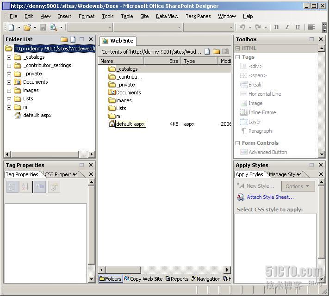Click Show categorized list in Tag Properties
The height and width of the screenshot is (296, 329).
click(x=12, y=187)
